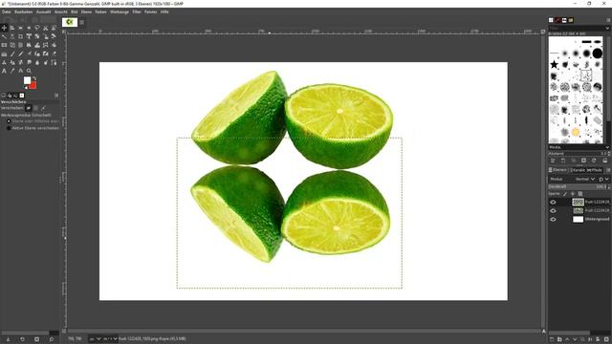
Task: Select the Paths tool
Action: click(54, 62)
